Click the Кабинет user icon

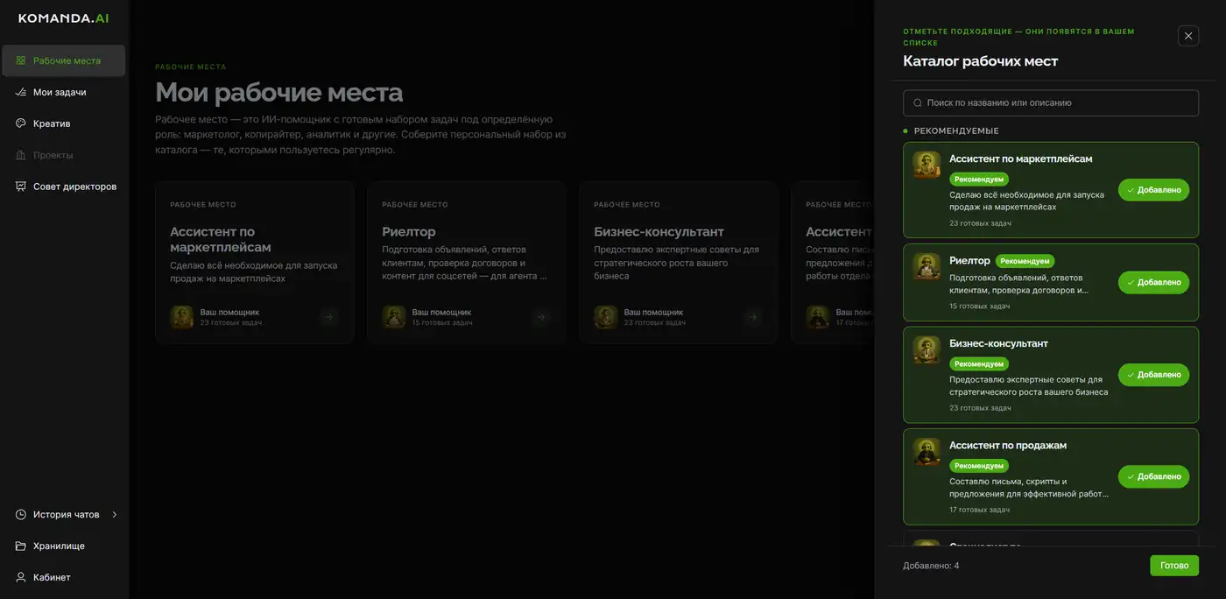(x=21, y=577)
